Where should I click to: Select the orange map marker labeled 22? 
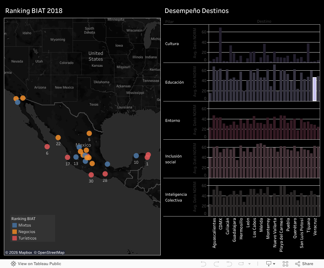(58, 138)
